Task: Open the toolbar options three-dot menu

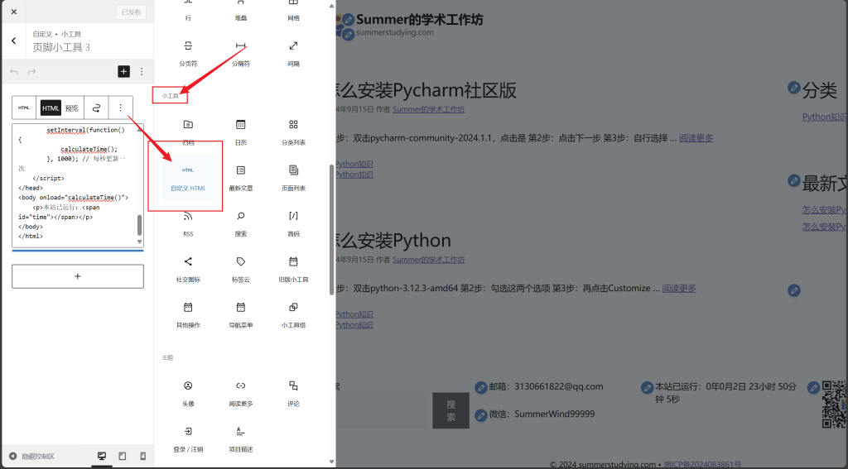Action: pos(142,71)
